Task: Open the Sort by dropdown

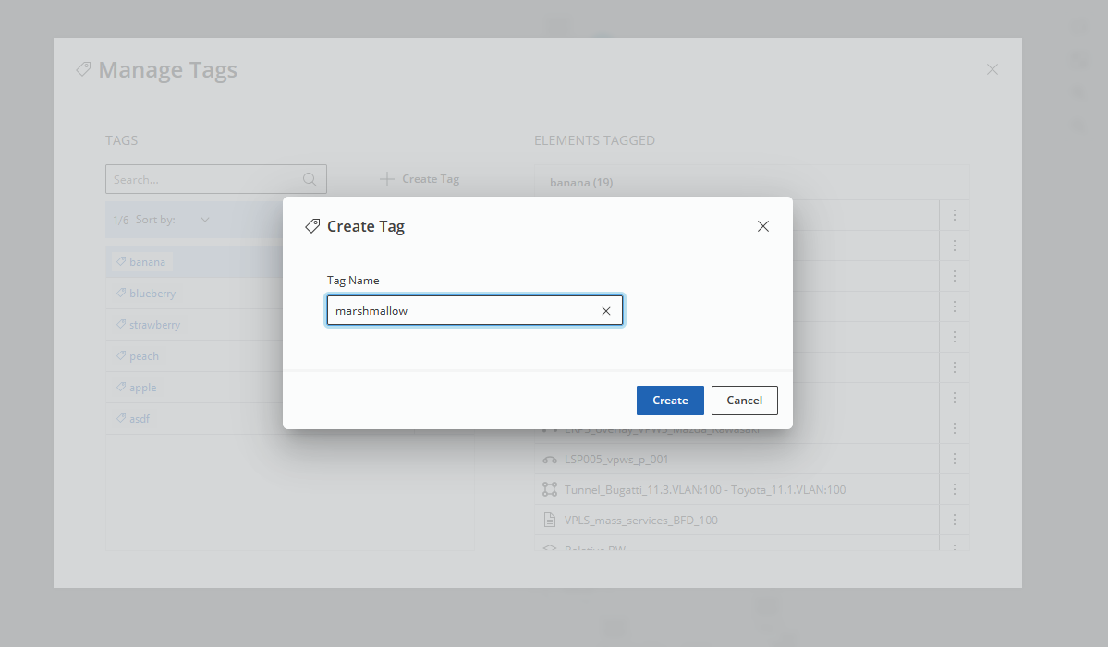Action: pyautogui.click(x=204, y=220)
